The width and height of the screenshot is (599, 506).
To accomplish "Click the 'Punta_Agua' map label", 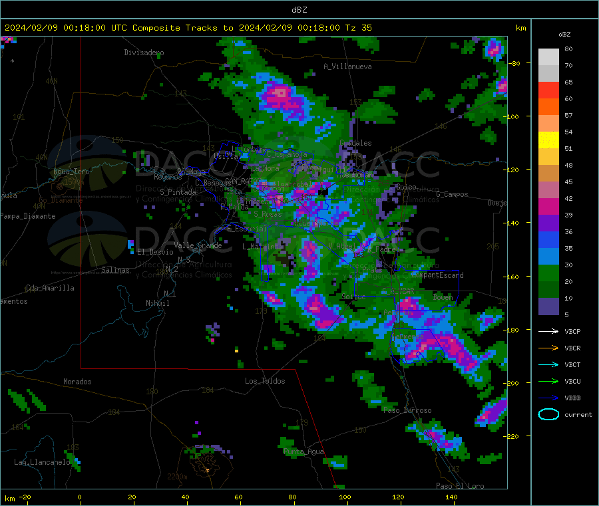I will click(303, 451).
